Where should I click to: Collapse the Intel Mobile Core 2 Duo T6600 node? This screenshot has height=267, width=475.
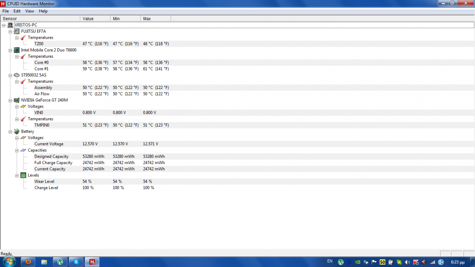click(11, 50)
